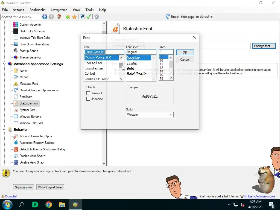Collapse the Behavior tree group

[4, 129]
